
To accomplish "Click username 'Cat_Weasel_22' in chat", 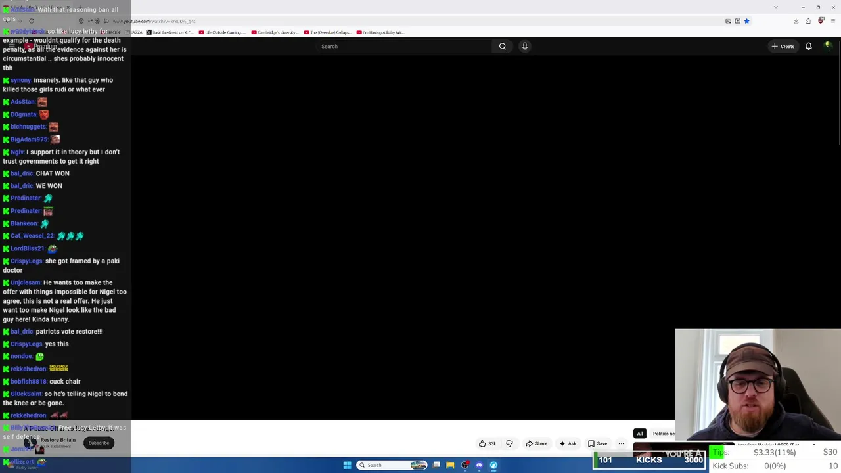I will click(32, 236).
